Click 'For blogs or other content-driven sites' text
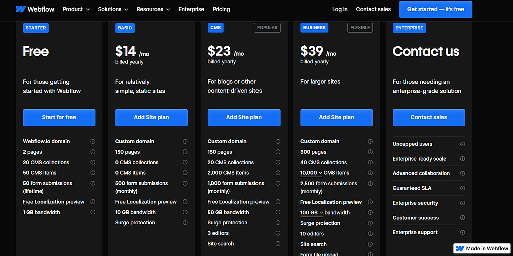The image size is (513, 256). pyautogui.click(x=235, y=86)
